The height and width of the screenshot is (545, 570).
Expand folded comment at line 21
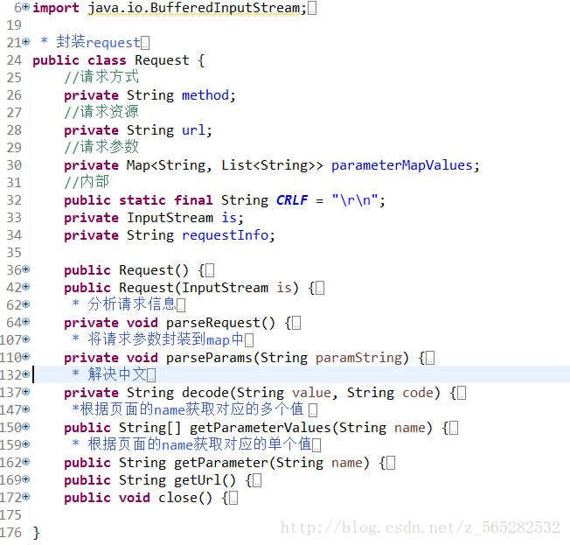point(26,42)
